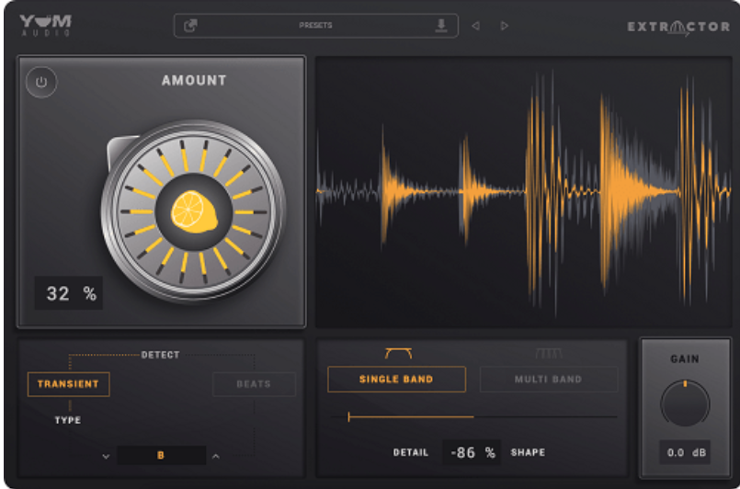Click the DETAIL label
Image resolution: width=740 pixels, height=489 pixels.
pos(411,452)
